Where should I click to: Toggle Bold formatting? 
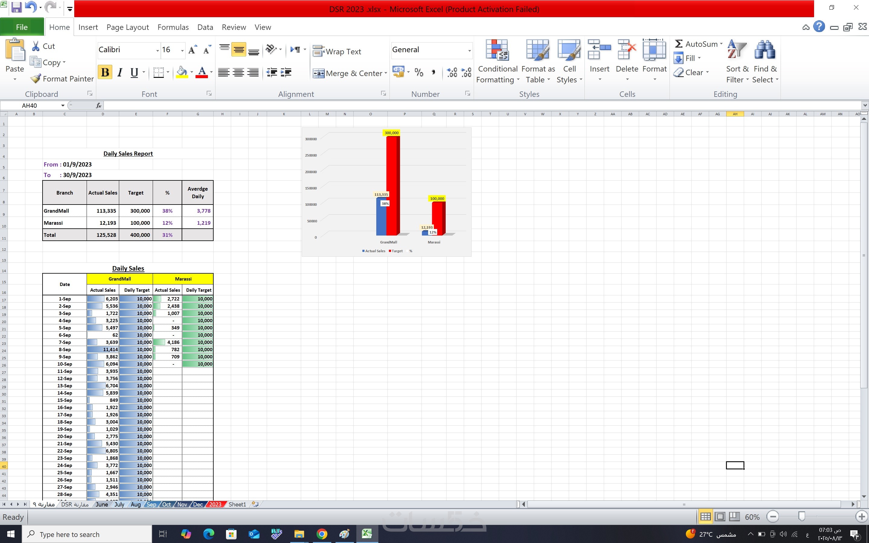[x=105, y=72]
